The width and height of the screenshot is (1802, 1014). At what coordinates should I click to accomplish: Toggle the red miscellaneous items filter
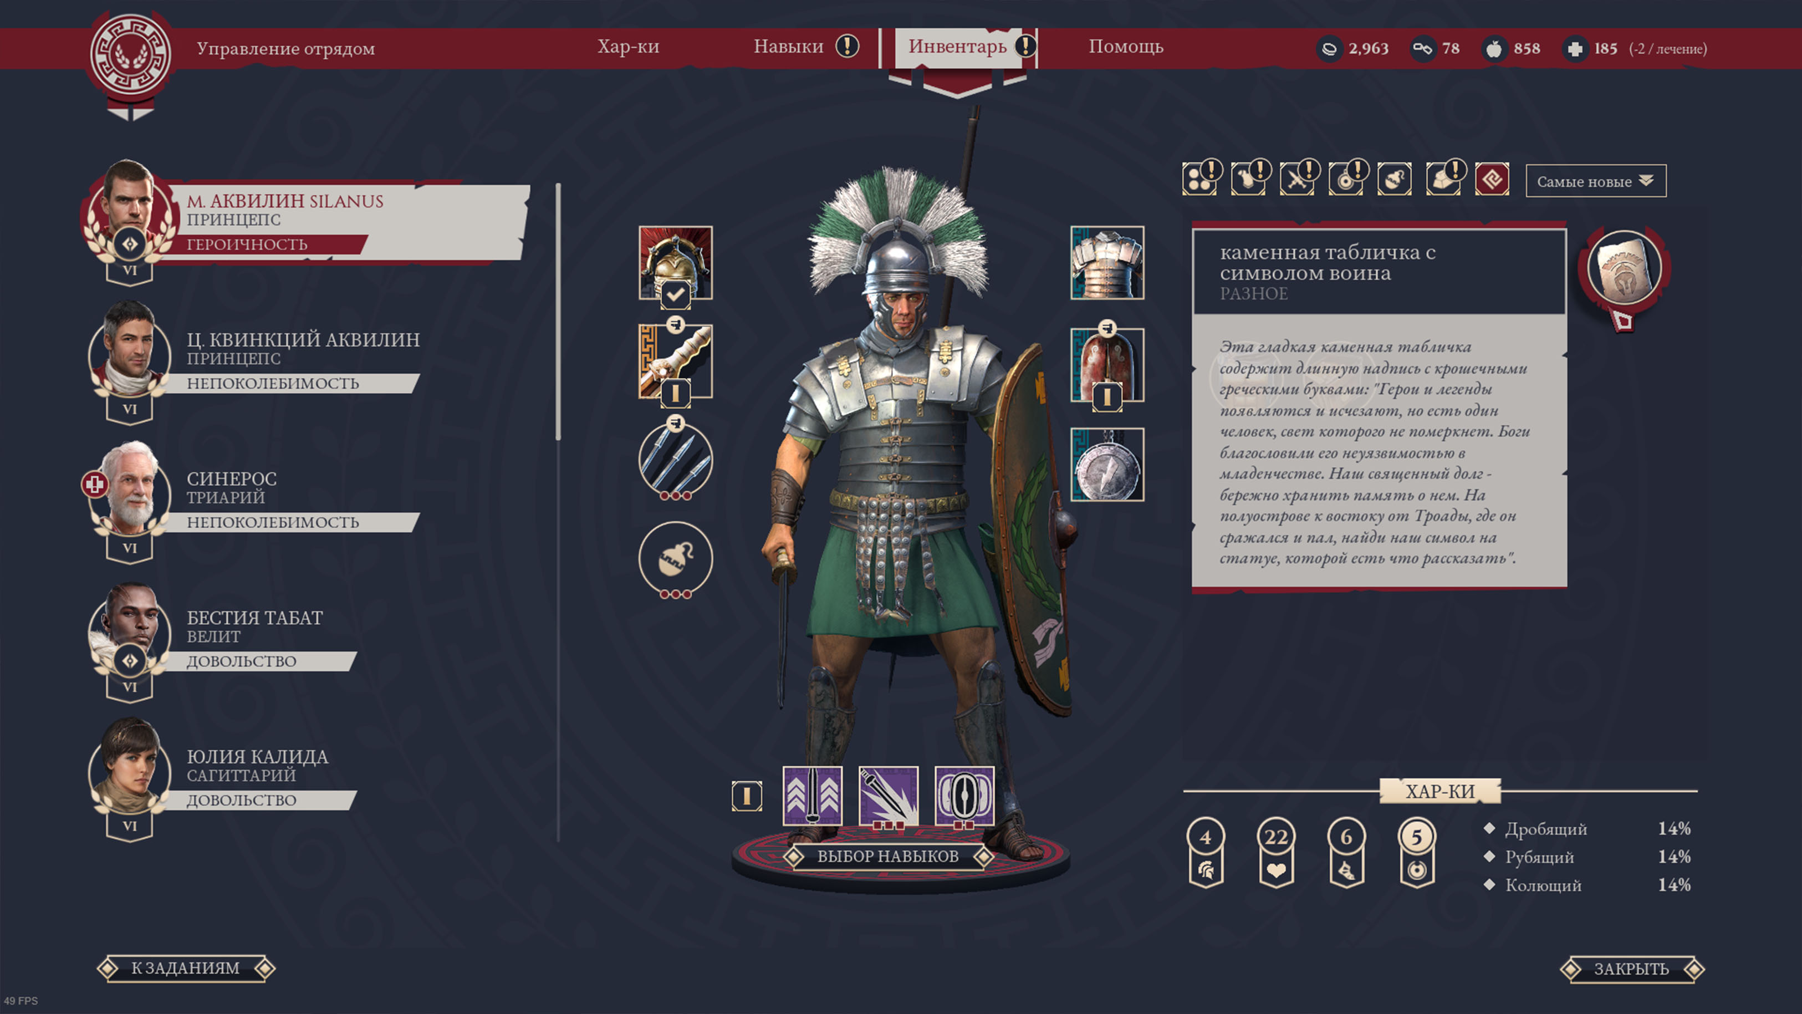pyautogui.click(x=1492, y=181)
